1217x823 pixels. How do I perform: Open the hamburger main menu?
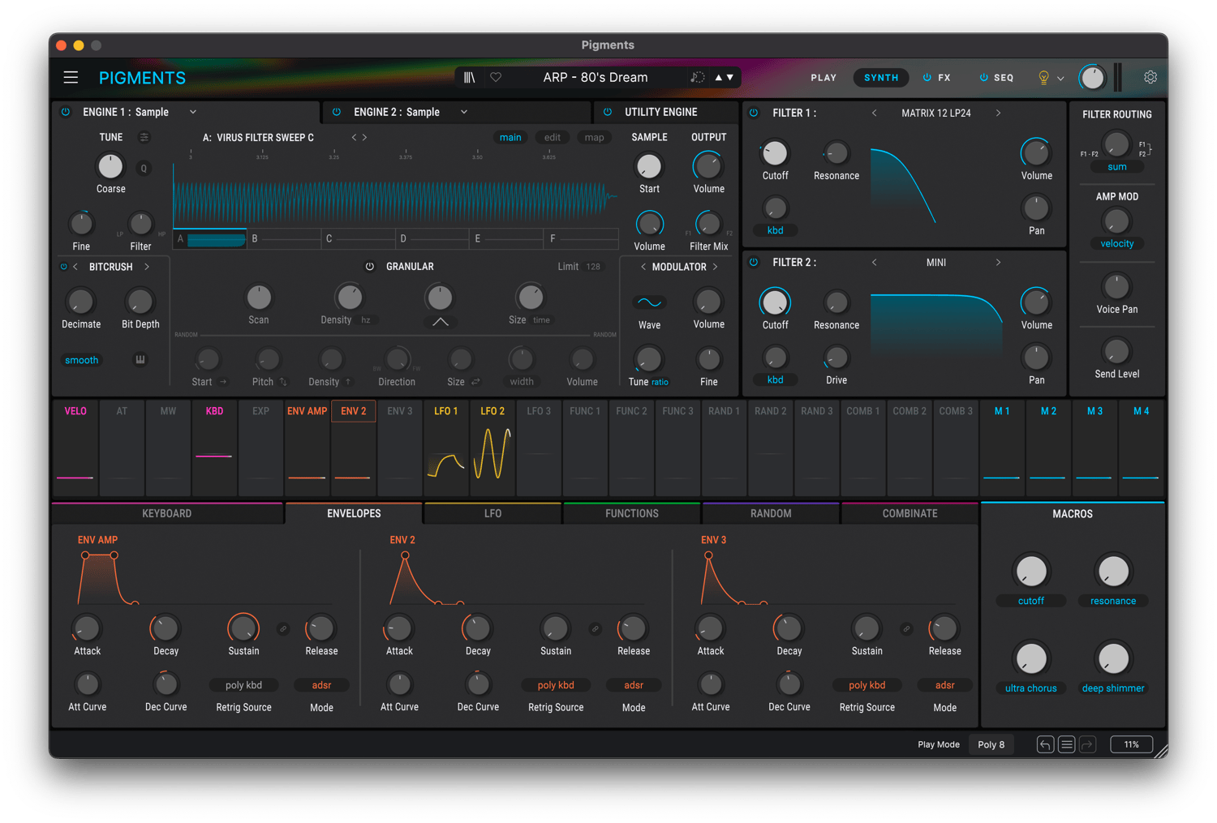click(71, 78)
